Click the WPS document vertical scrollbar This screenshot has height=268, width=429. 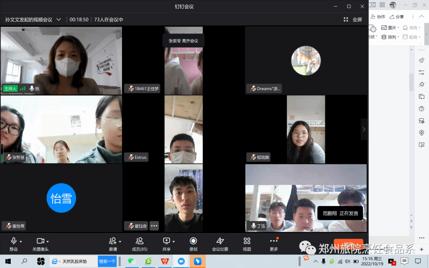412,81
